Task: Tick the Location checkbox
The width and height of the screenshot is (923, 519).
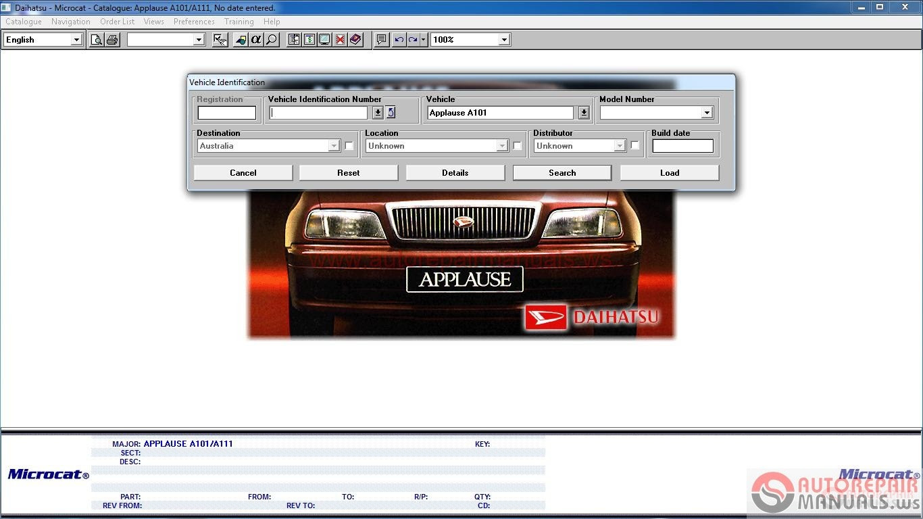Action: click(x=518, y=146)
